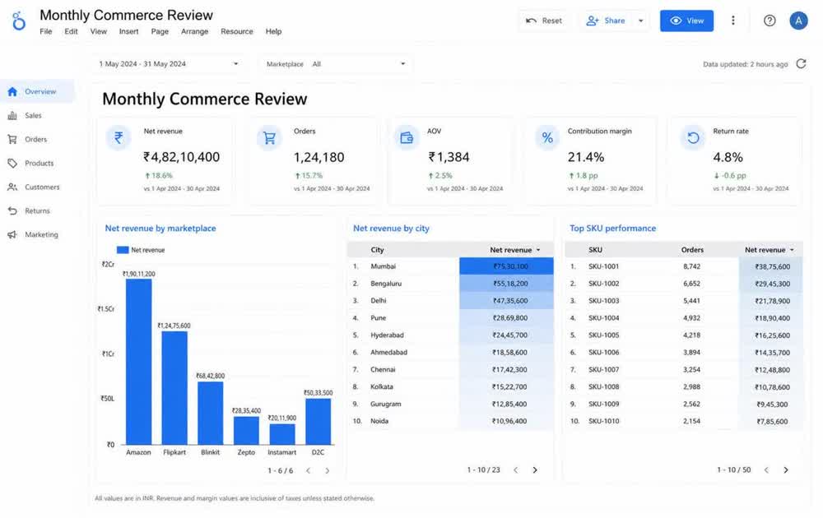This screenshot has height=518, width=823.
Task: Select Mumbai revenue cell ₹75,30,100
Action: [506, 266]
